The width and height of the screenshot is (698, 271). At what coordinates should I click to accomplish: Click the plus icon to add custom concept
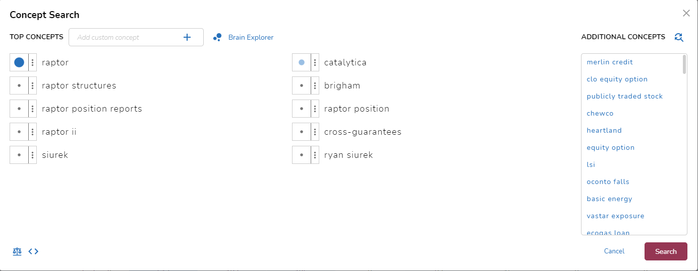(187, 37)
